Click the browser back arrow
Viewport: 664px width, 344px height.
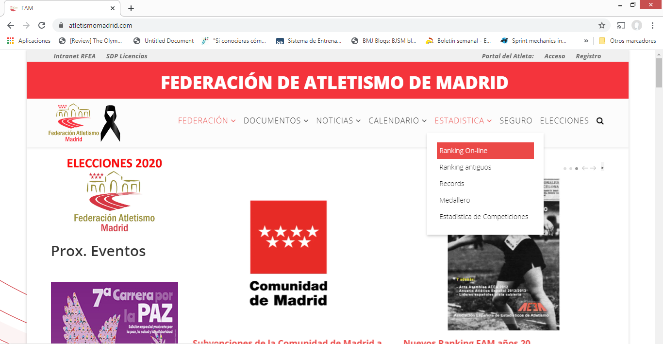click(11, 25)
